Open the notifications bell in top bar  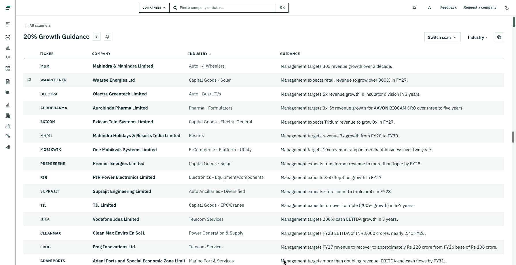[414, 8]
